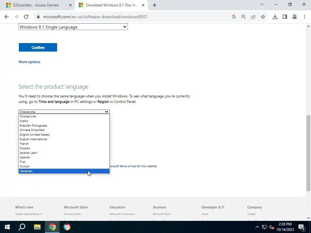The width and height of the screenshot is (311, 233).
Task: Select Arabic from the language list
Action: pos(64,121)
